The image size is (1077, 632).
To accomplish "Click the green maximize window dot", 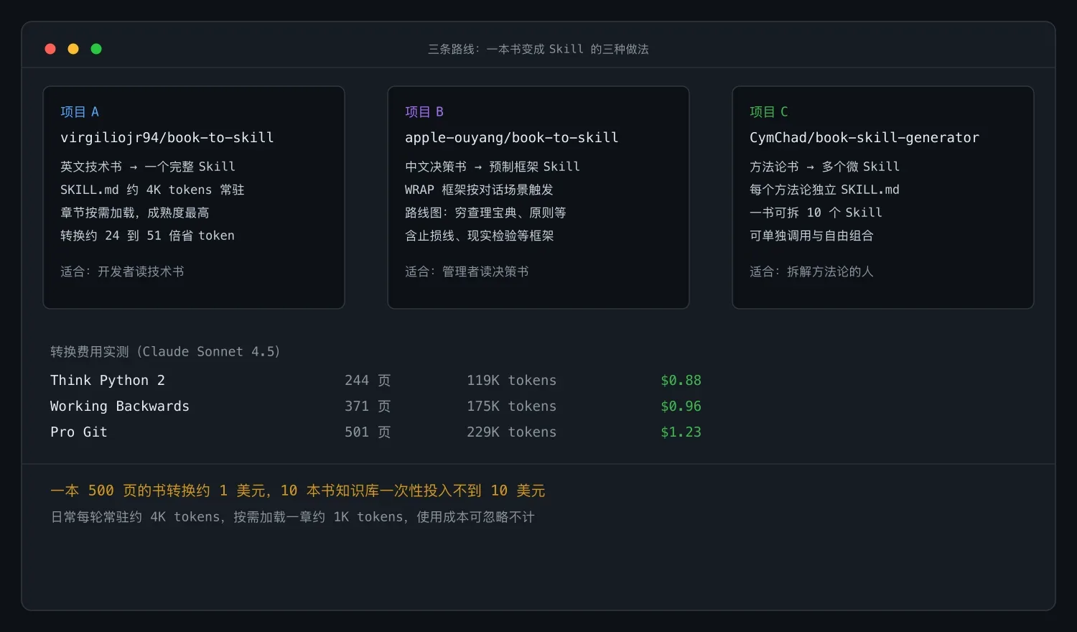I will [x=96, y=49].
